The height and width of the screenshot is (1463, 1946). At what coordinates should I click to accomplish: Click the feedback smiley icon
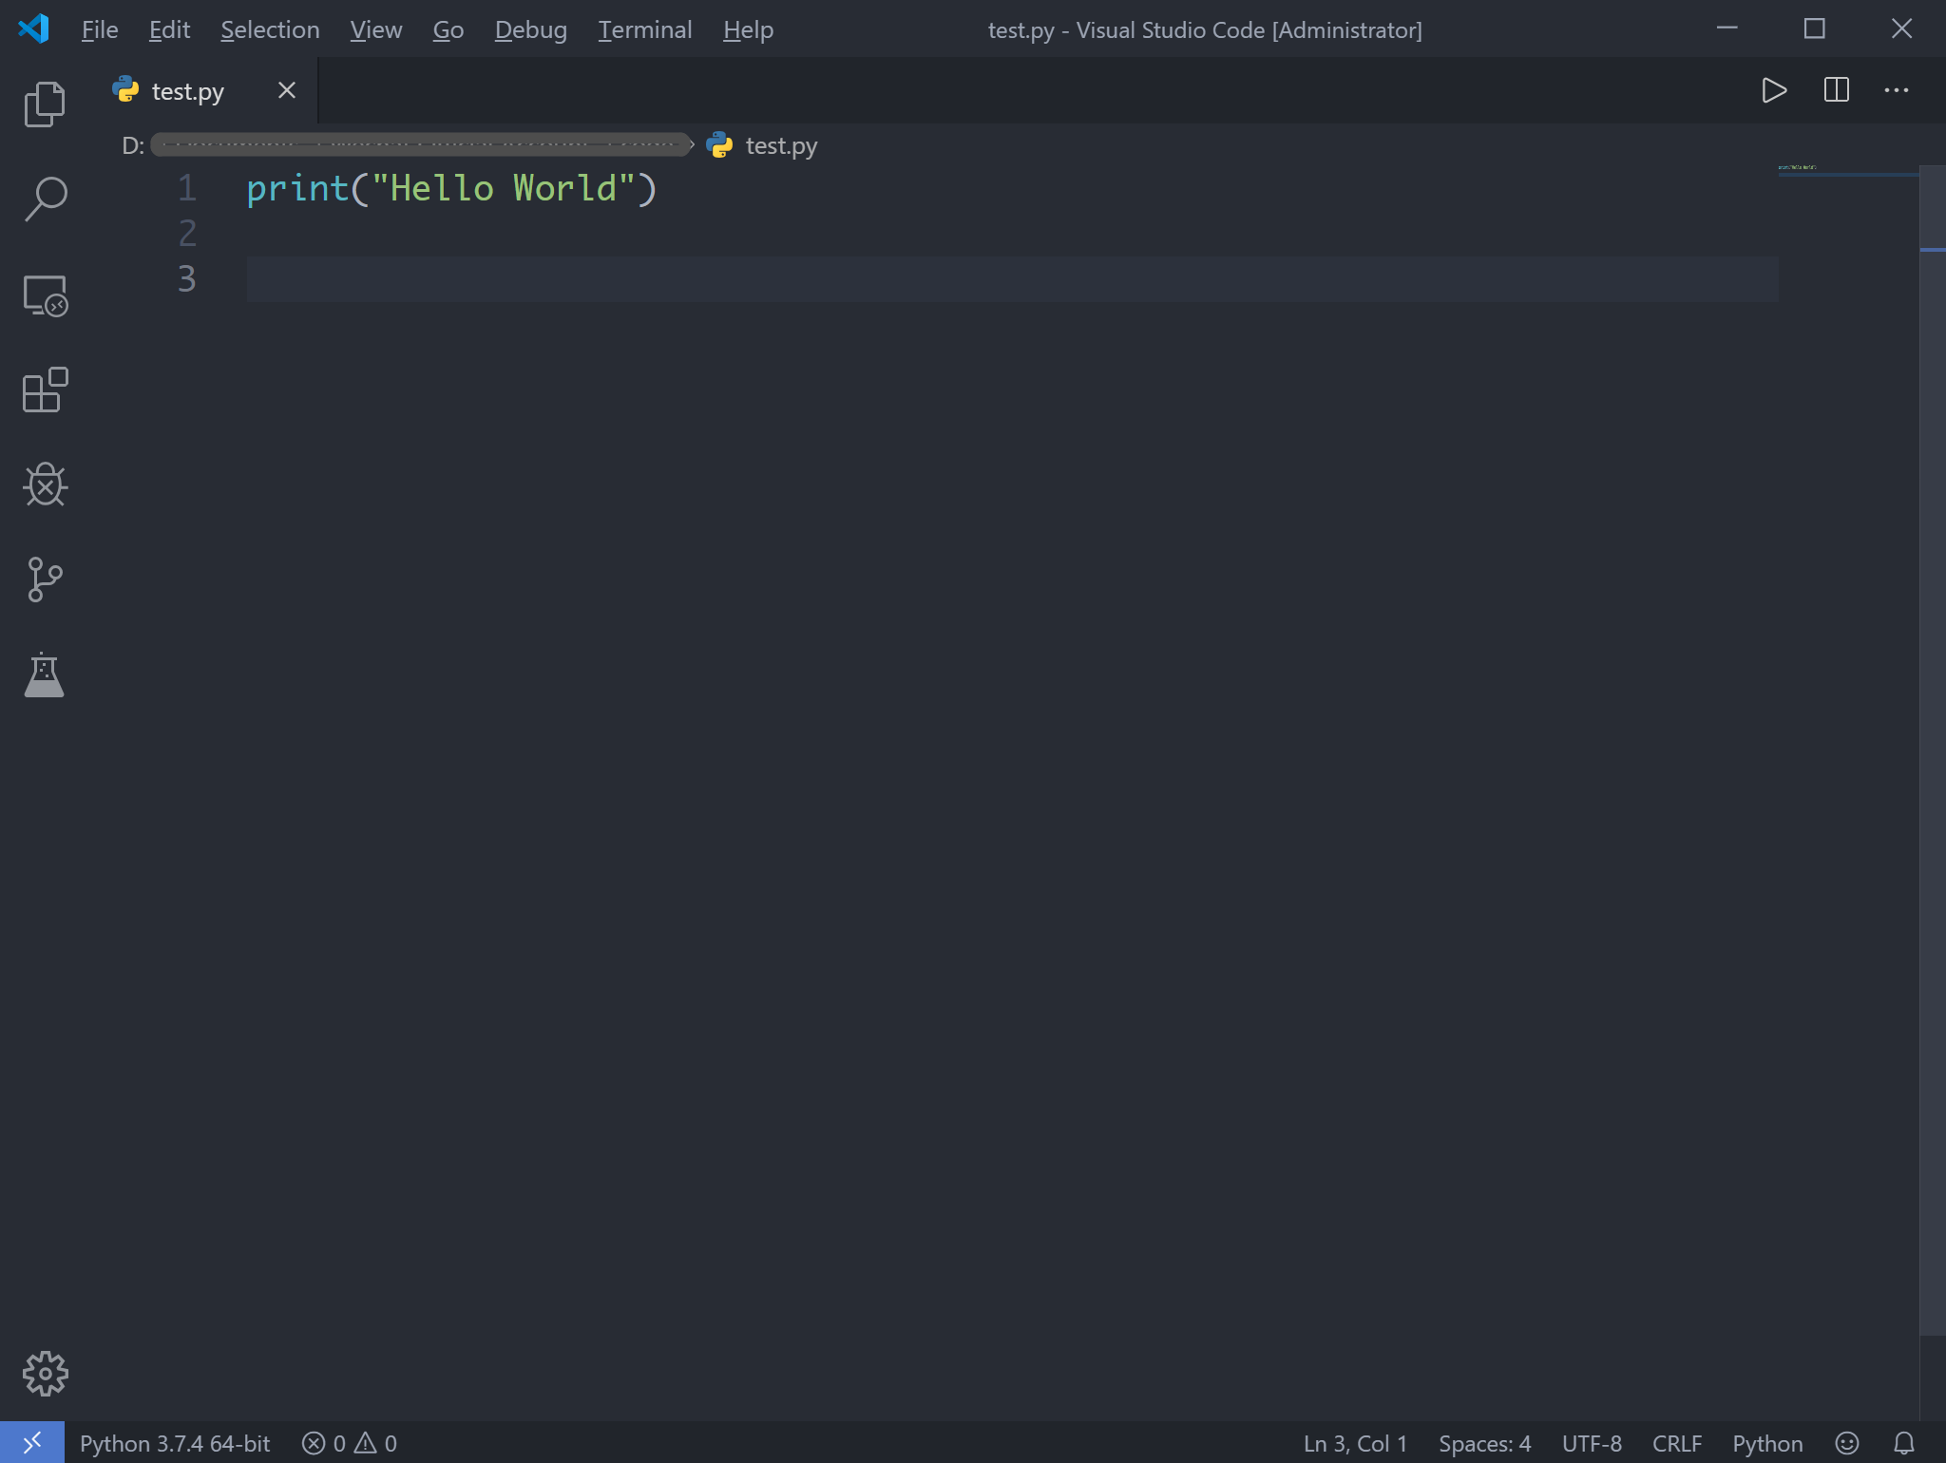click(1846, 1443)
